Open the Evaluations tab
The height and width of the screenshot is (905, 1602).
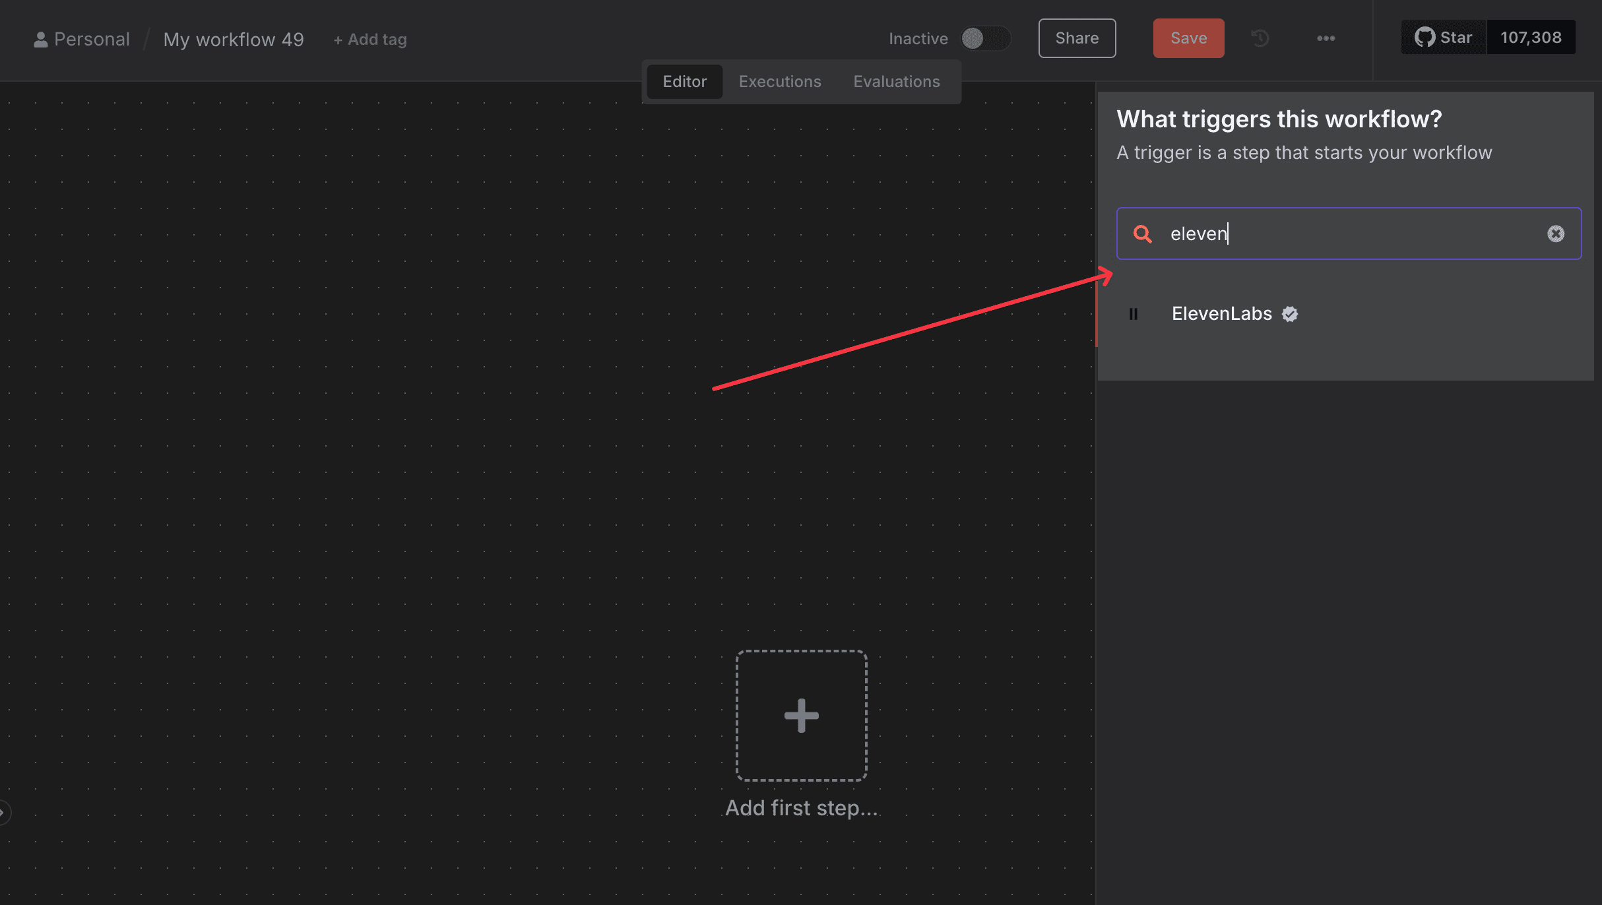896,81
